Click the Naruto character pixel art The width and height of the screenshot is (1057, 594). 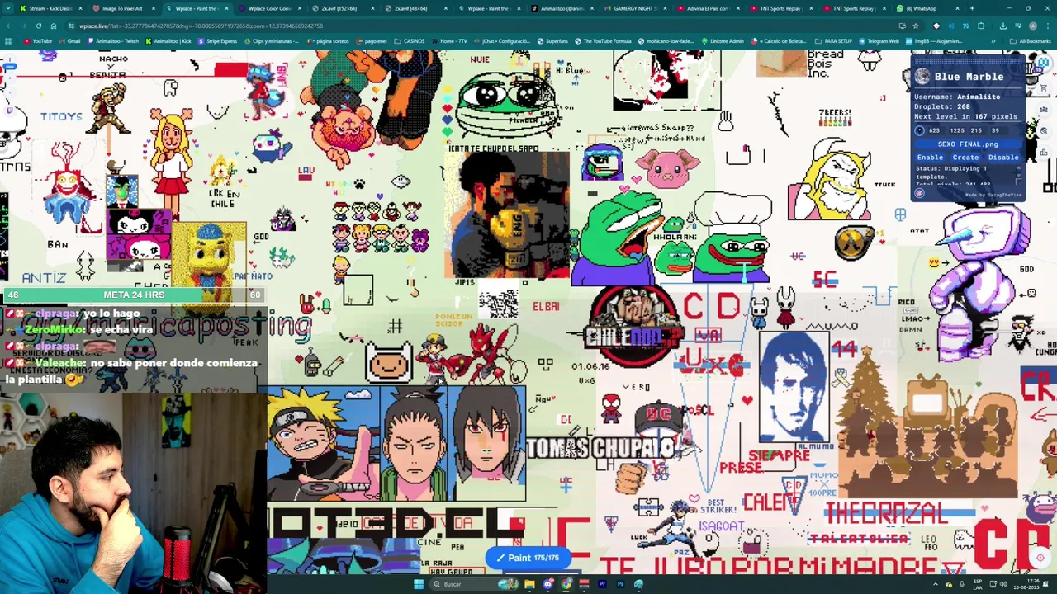323,444
